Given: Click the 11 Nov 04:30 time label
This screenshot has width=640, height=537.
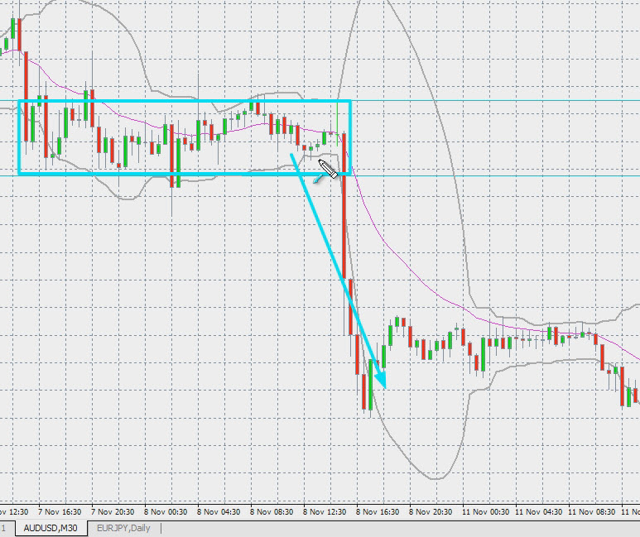Looking at the screenshot, I should click(x=539, y=511).
